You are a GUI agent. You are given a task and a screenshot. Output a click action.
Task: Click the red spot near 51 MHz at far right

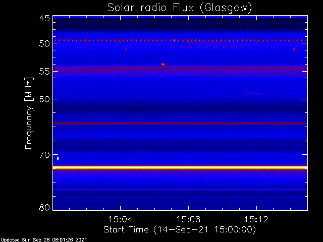[294, 49]
